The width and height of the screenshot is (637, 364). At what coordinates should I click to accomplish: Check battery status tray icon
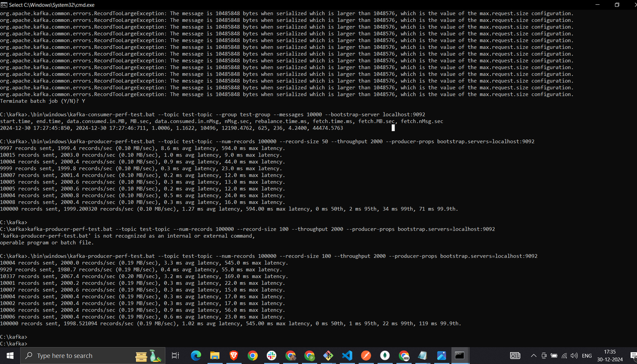pyautogui.click(x=554, y=356)
